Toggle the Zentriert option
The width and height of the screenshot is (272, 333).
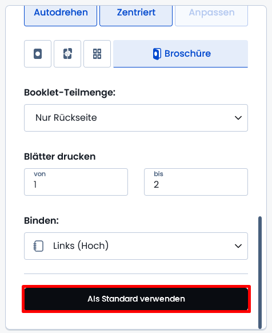(x=136, y=15)
